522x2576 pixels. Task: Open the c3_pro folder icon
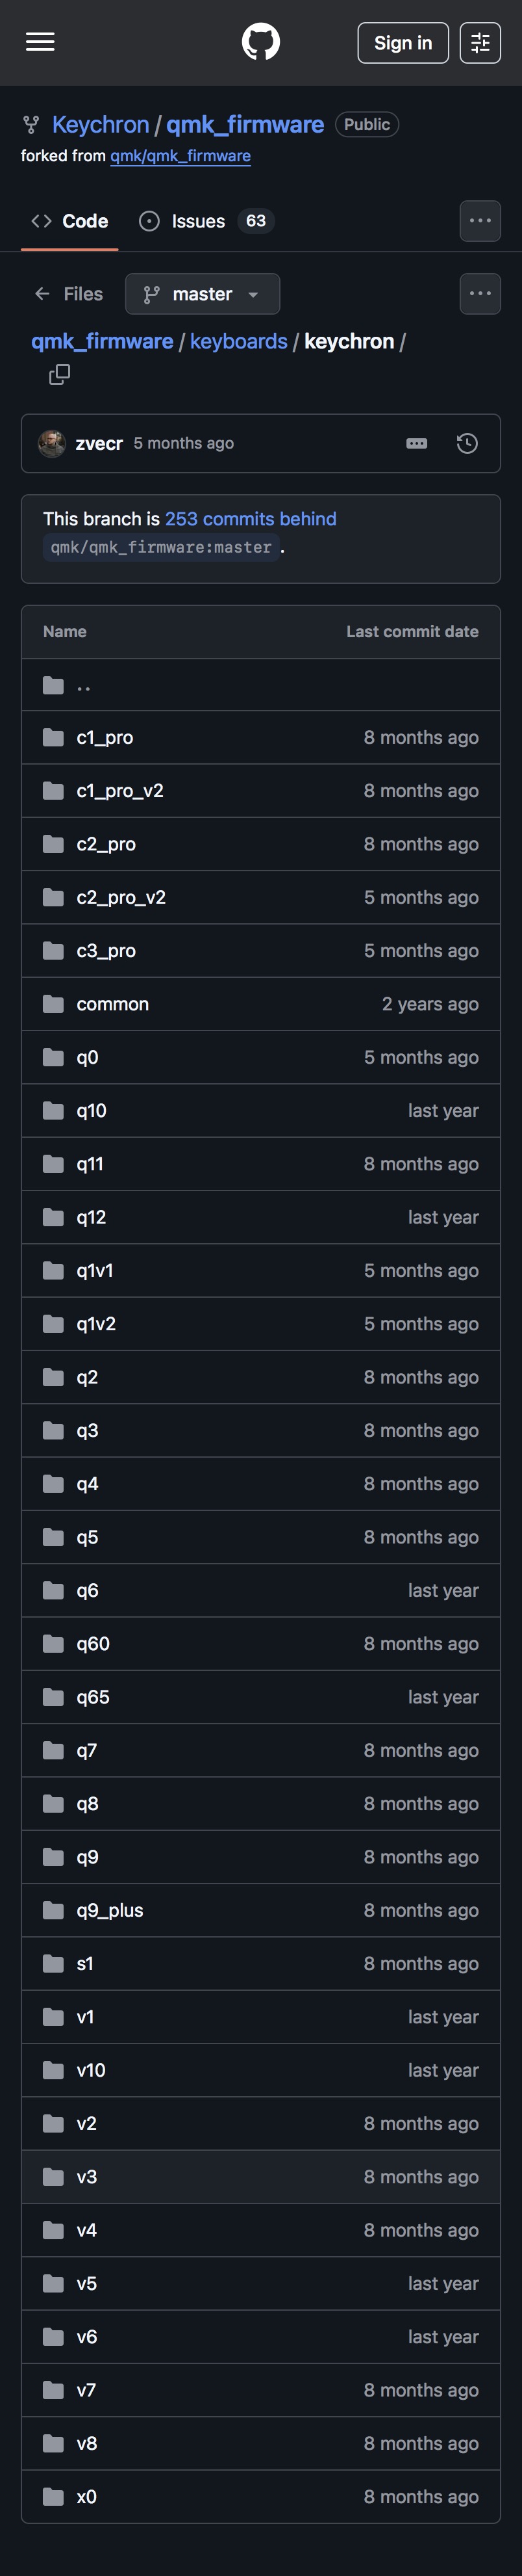pos(53,950)
